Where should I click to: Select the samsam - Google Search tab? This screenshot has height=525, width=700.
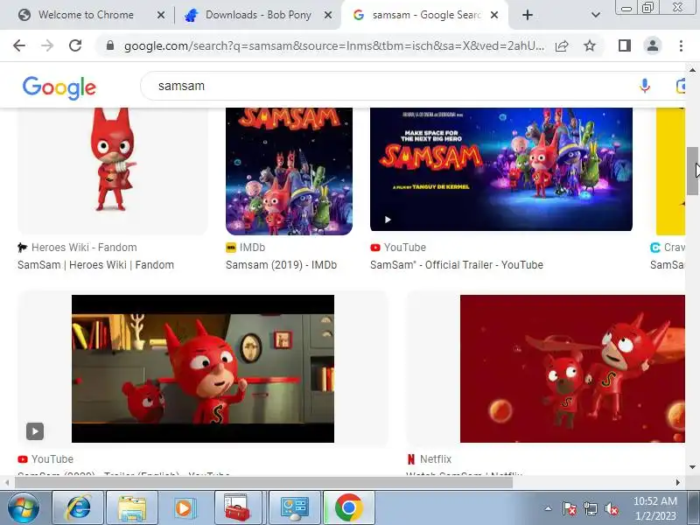coord(424,15)
